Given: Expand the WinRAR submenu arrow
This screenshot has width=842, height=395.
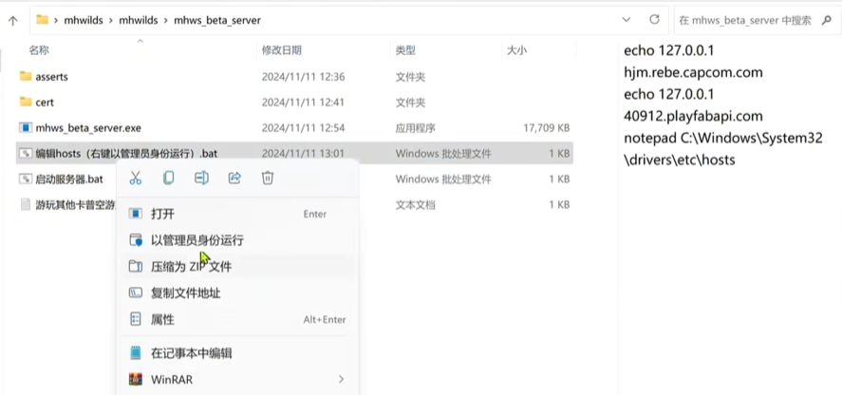Looking at the screenshot, I should coord(341,380).
